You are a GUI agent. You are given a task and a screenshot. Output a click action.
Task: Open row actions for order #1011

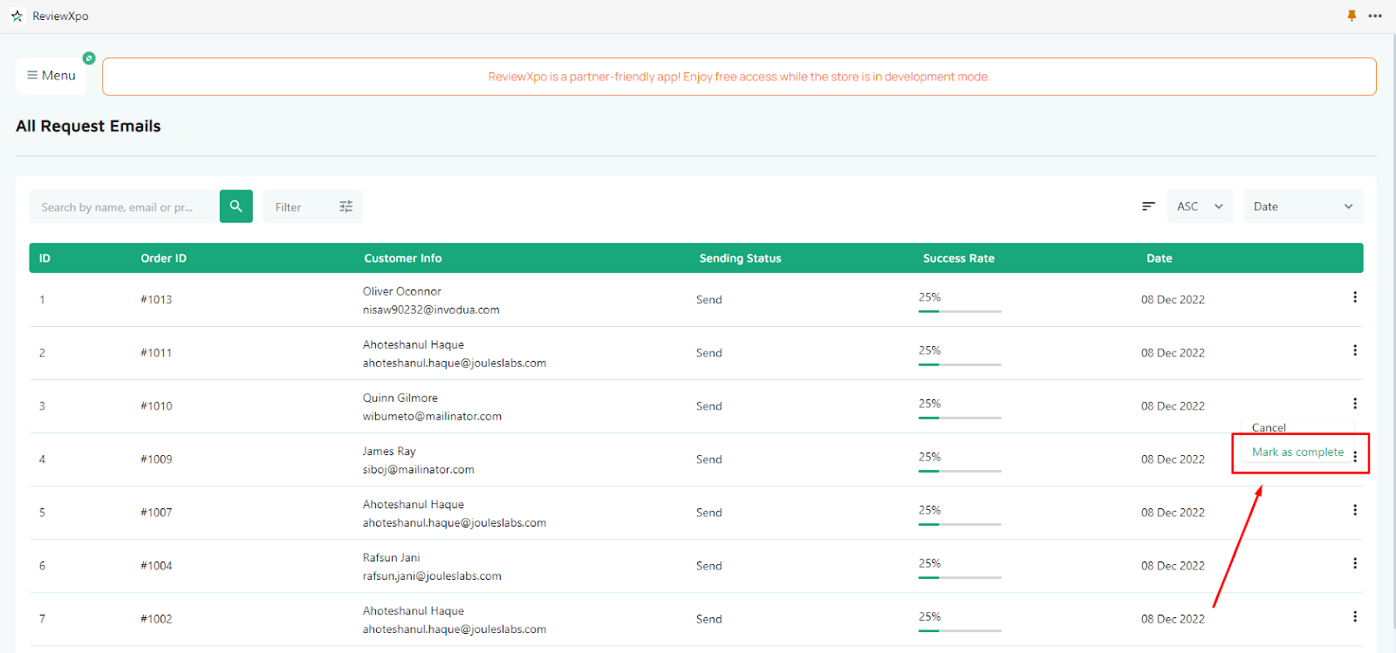1354,350
